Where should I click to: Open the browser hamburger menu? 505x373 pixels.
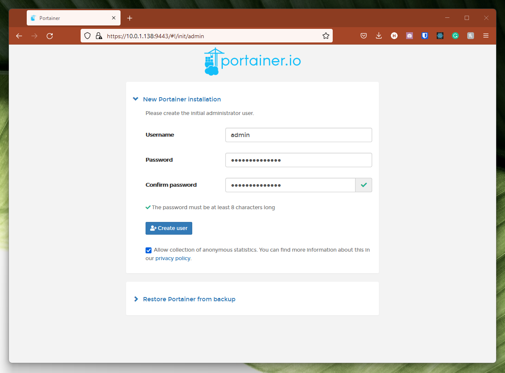click(485, 36)
